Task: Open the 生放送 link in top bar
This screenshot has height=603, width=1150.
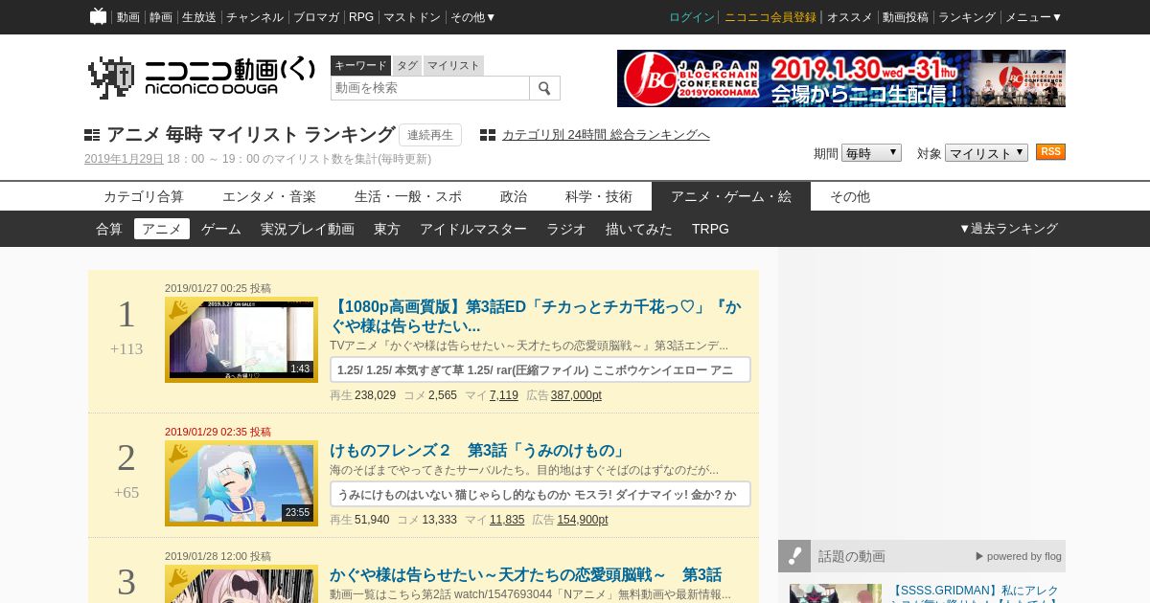Action: tap(199, 17)
